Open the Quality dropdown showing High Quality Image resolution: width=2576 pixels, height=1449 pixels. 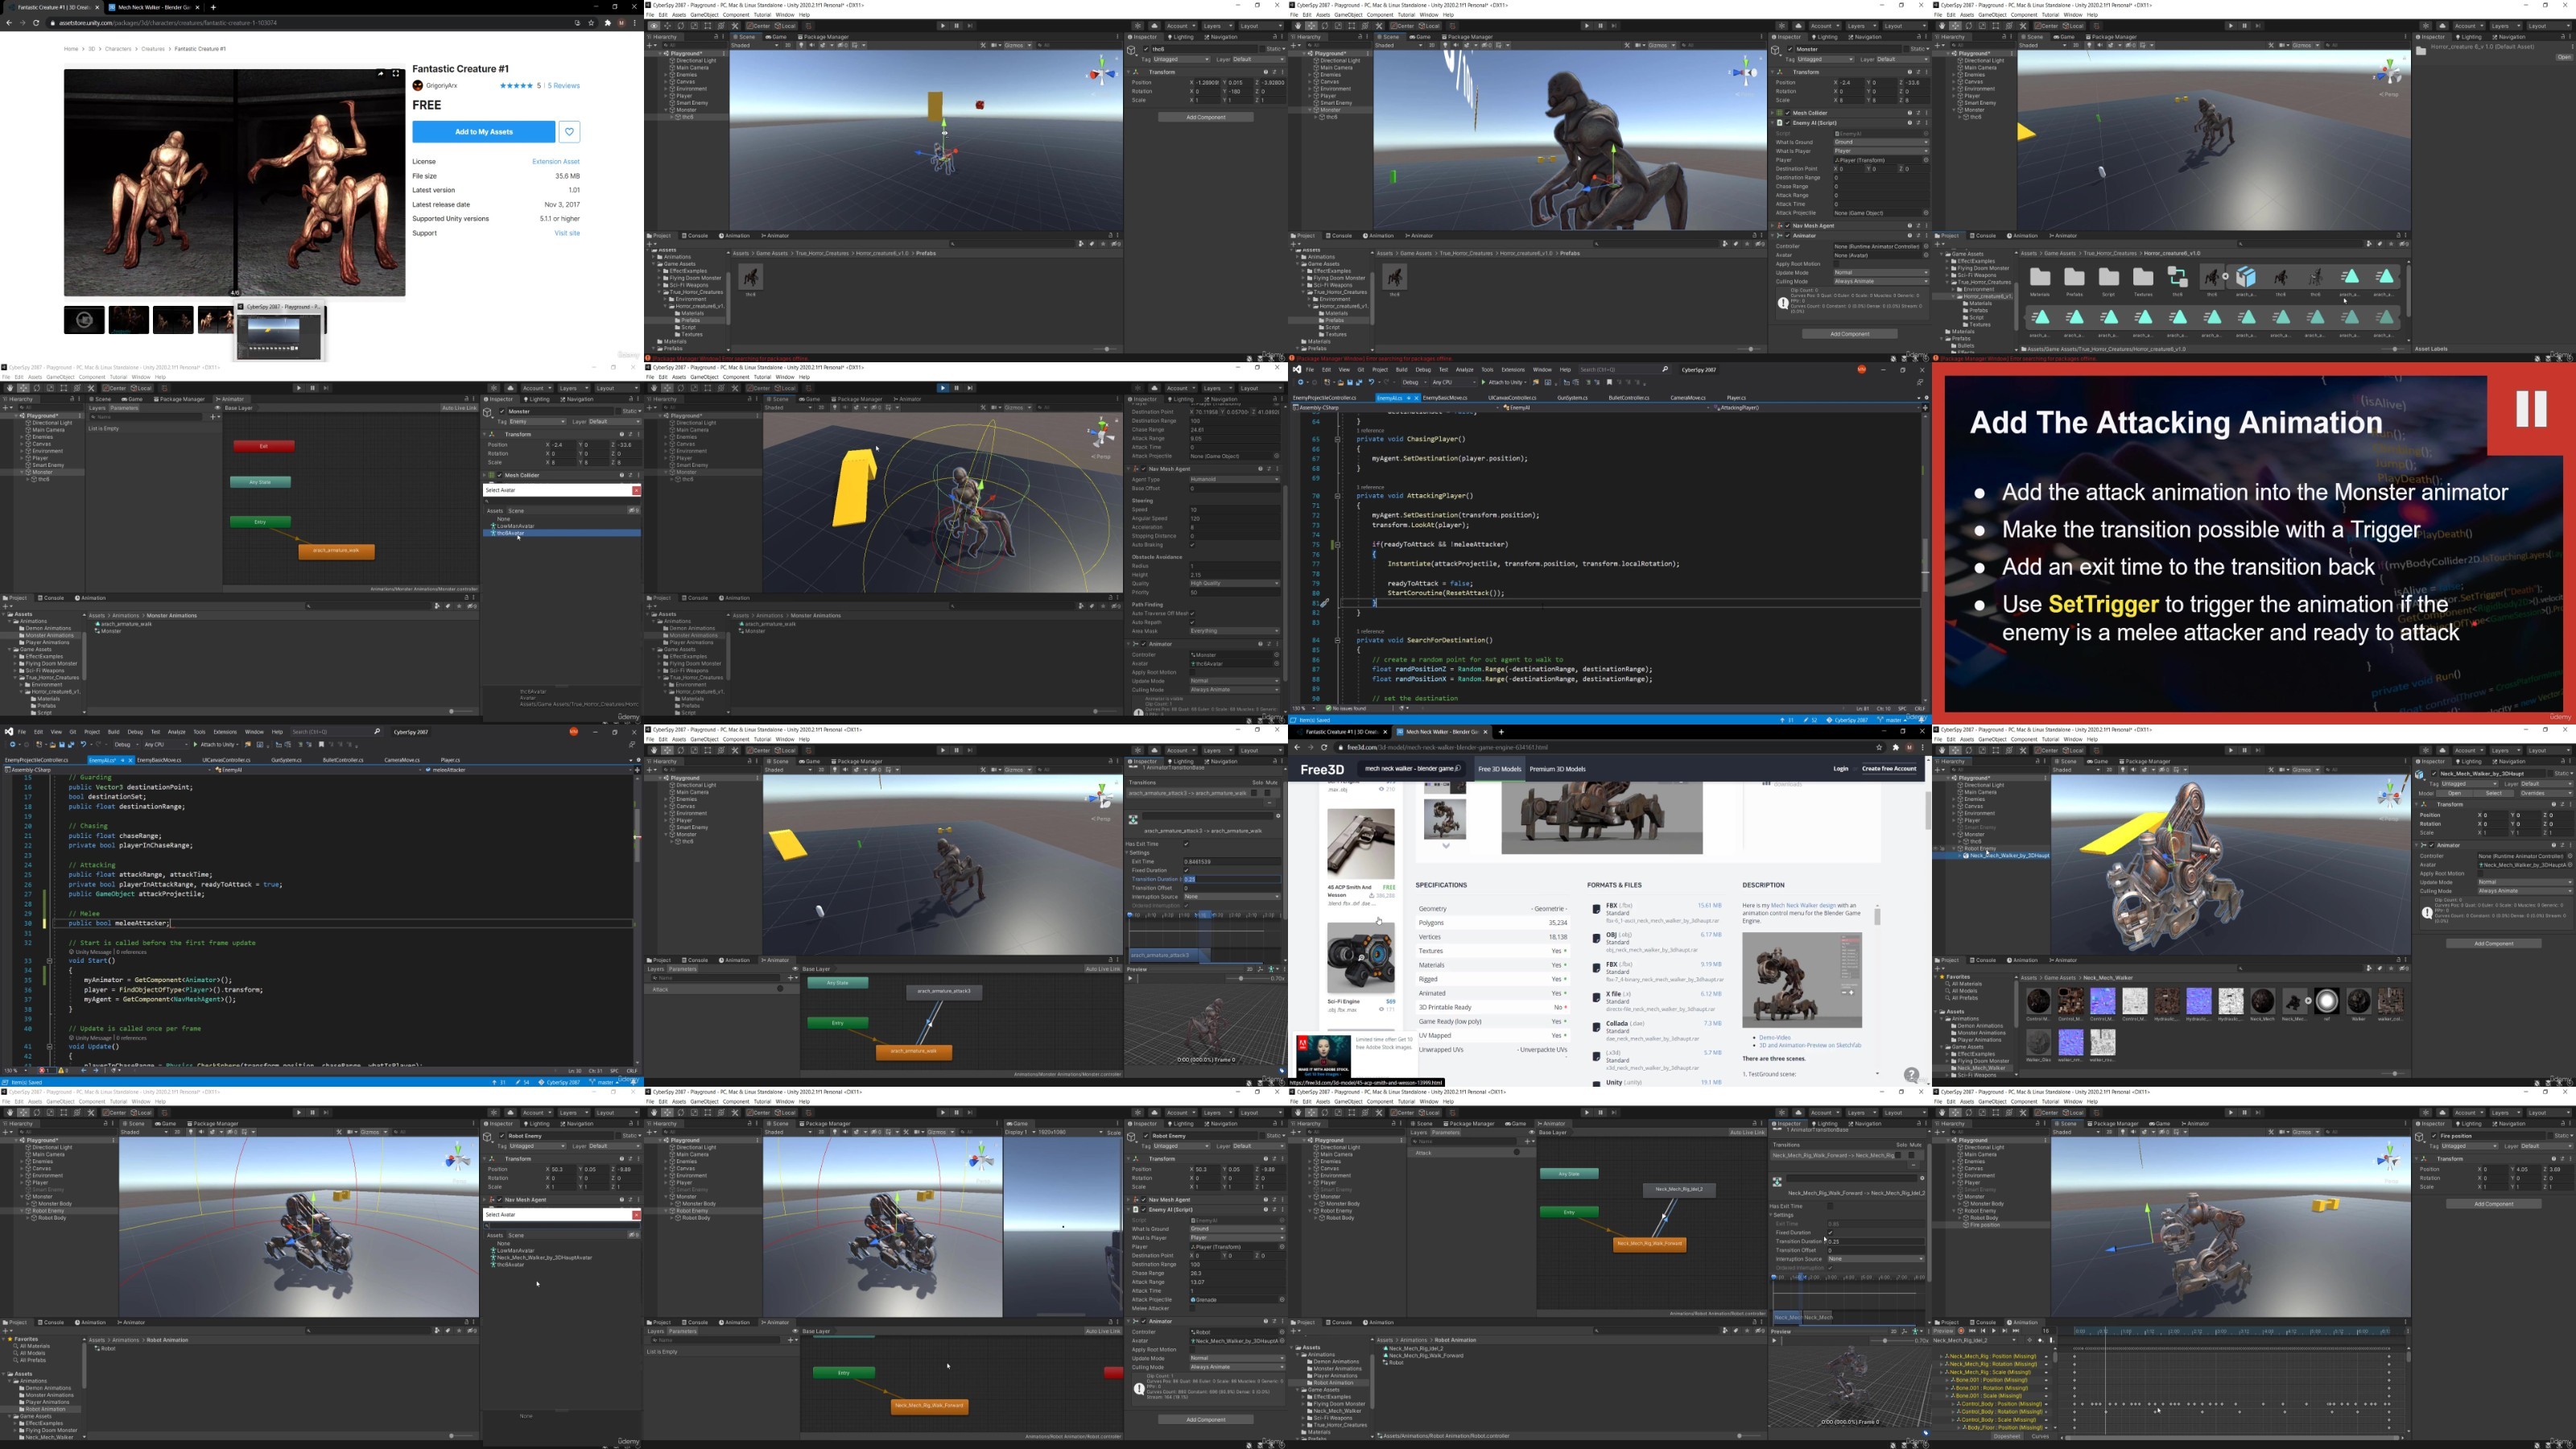(x=1234, y=583)
